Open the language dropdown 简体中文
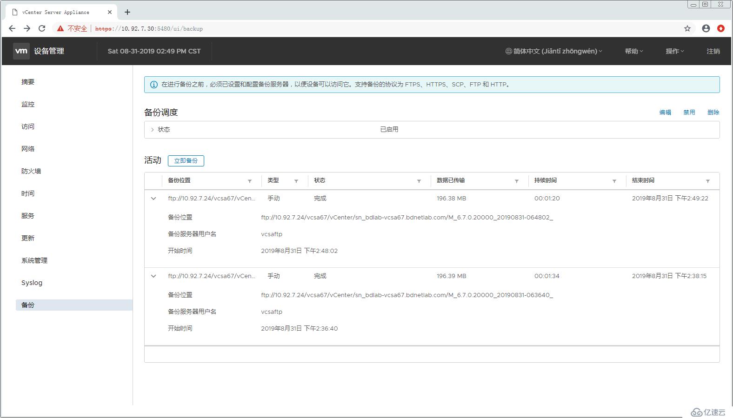Screen dimensions: 733x418 553,51
